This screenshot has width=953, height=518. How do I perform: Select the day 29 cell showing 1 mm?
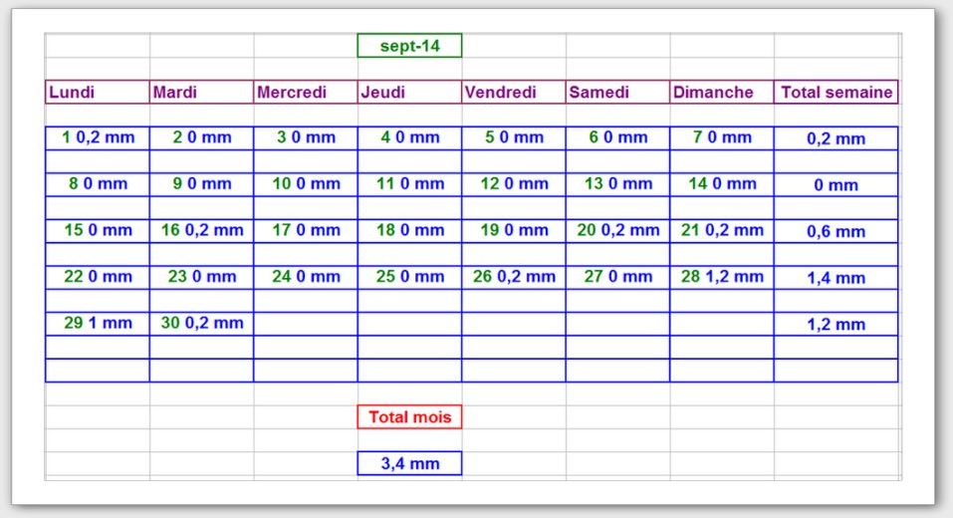pyautogui.click(x=98, y=323)
